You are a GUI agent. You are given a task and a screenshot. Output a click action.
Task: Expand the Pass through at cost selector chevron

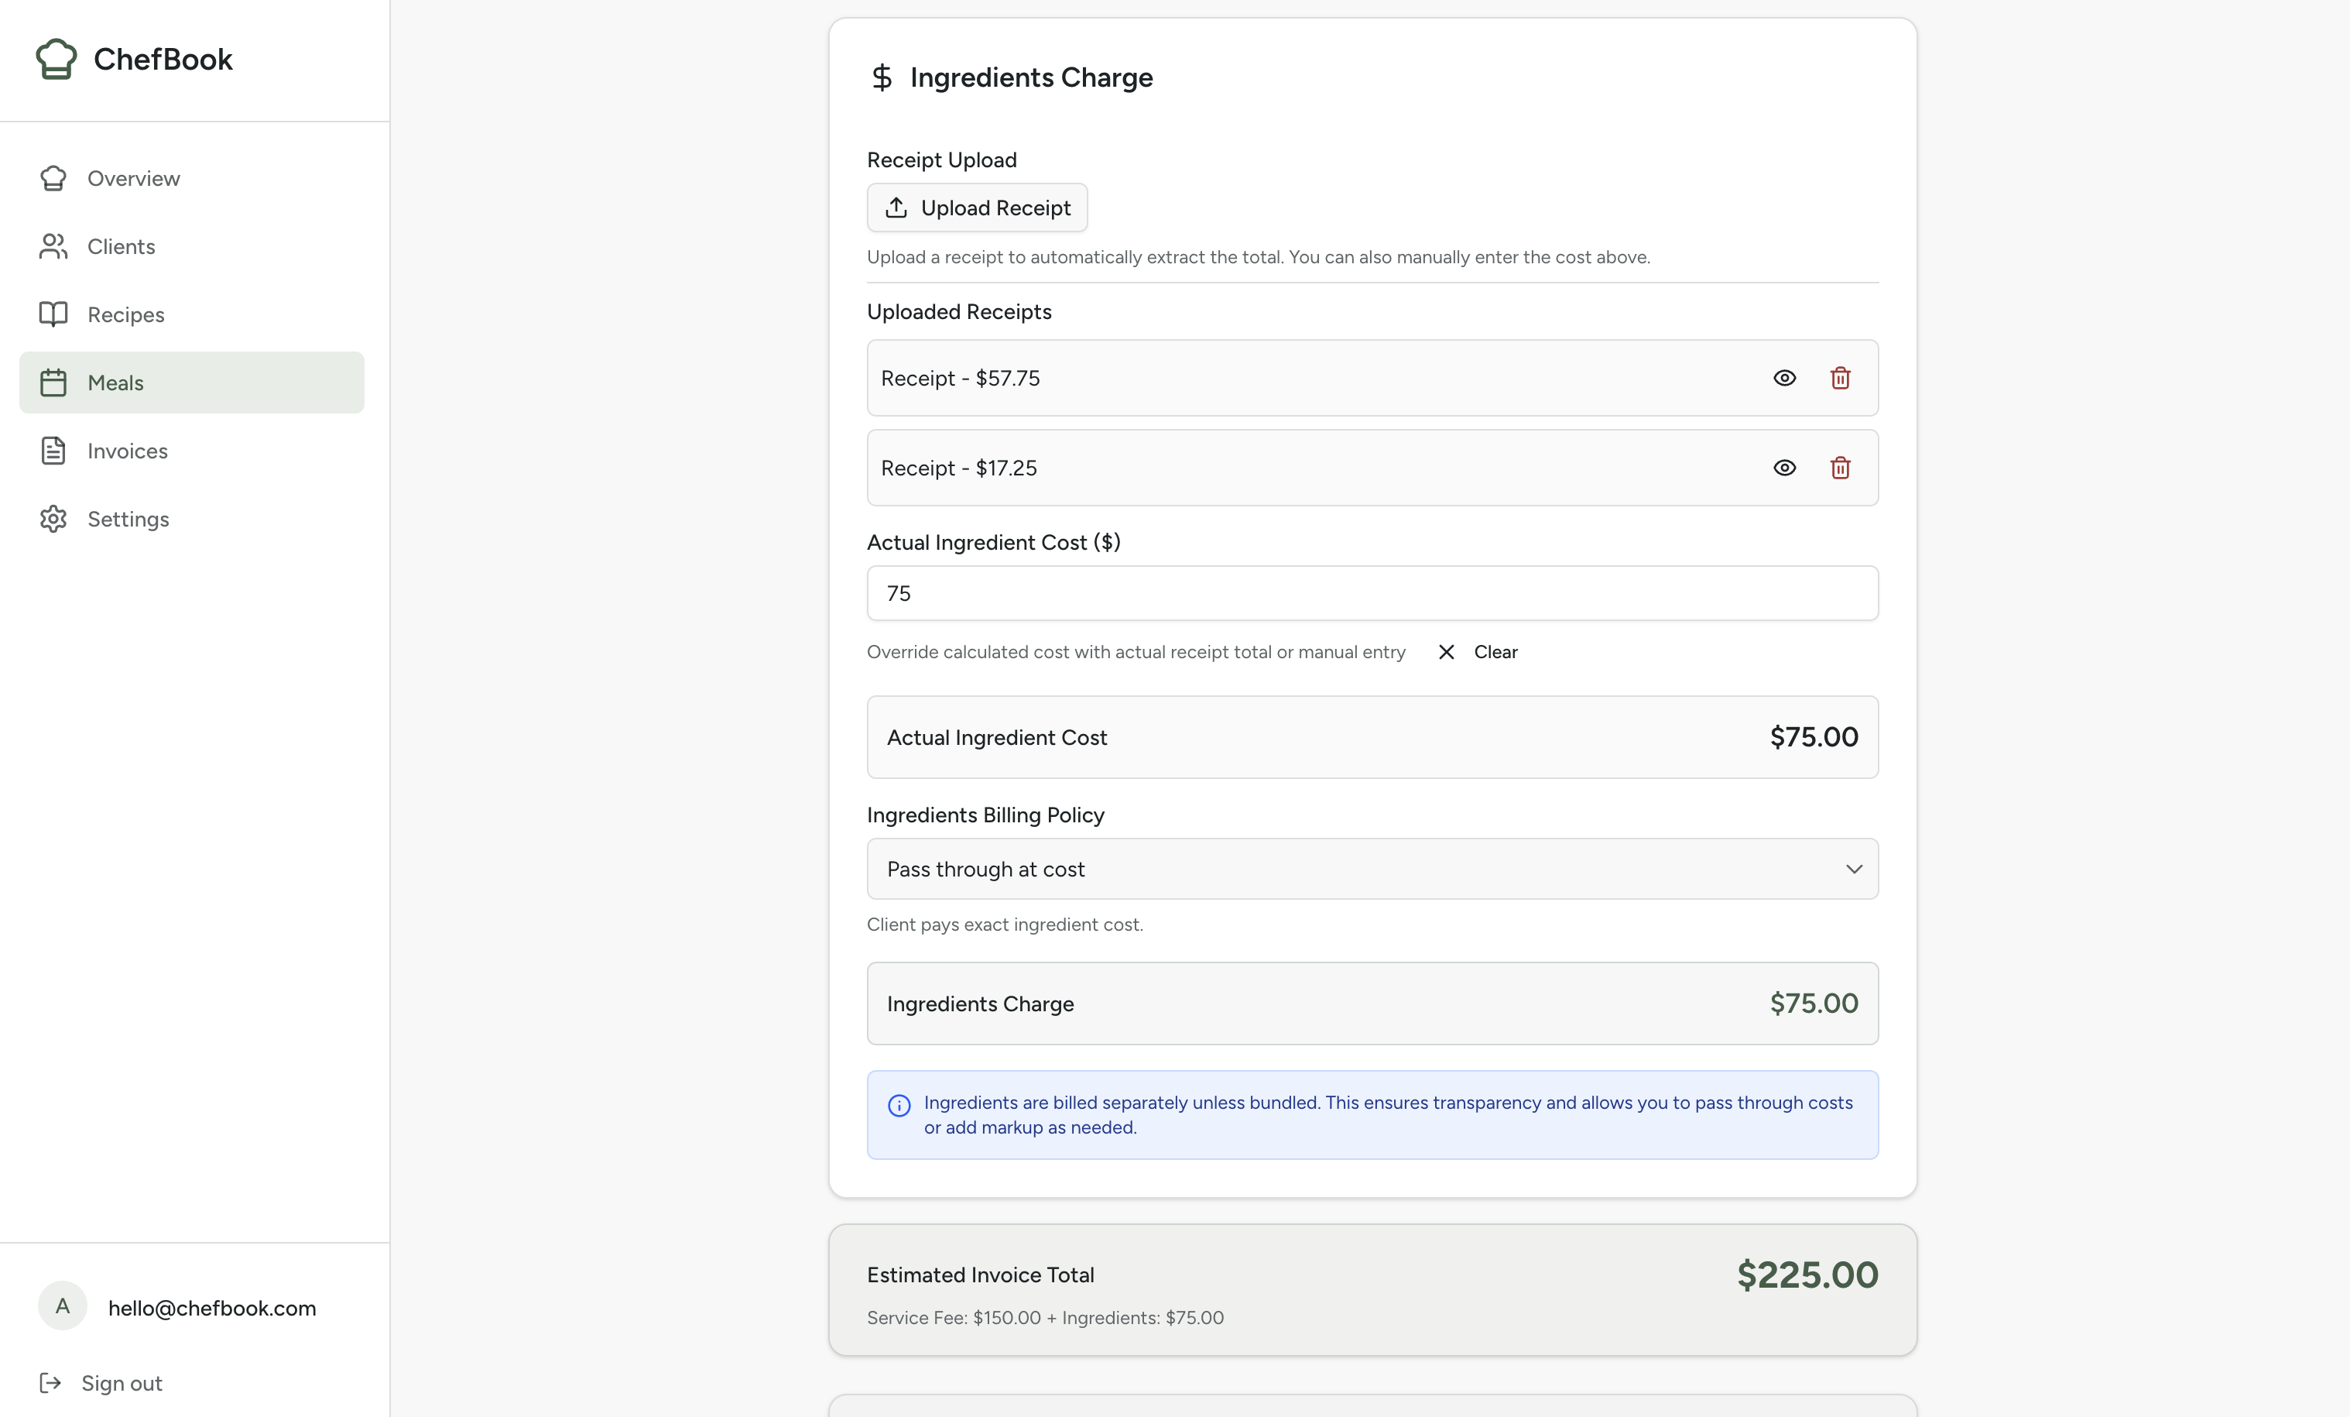[1854, 868]
